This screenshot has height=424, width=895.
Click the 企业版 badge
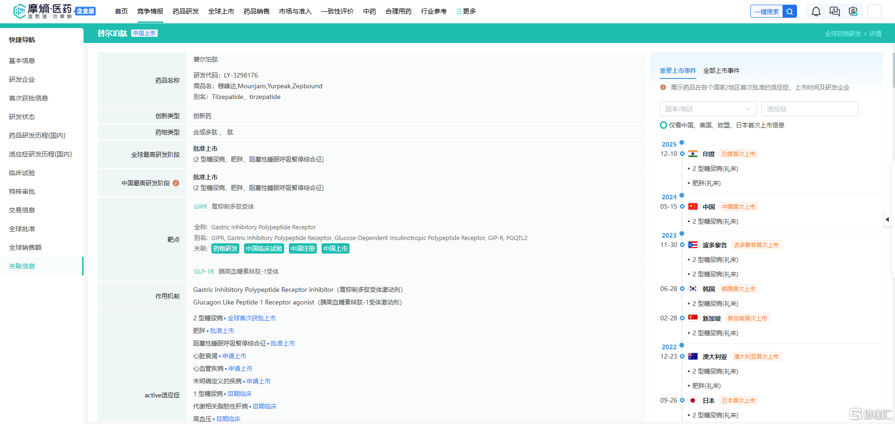click(85, 11)
